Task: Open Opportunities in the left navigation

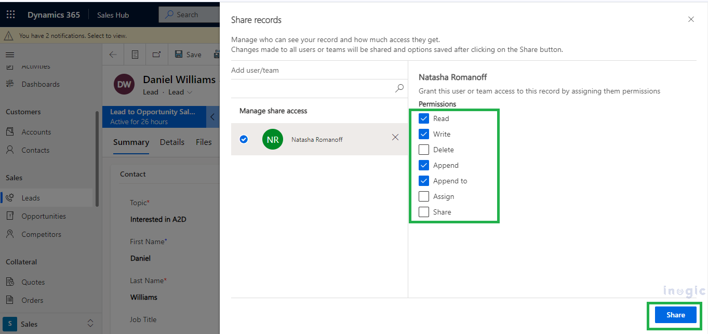Action: [x=44, y=216]
